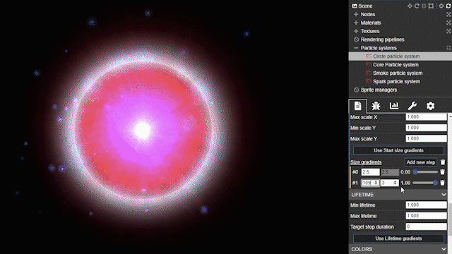The image size is (452, 254).
Task: Enable the bounding box gizmo icon
Action: pyautogui.click(x=431, y=6)
